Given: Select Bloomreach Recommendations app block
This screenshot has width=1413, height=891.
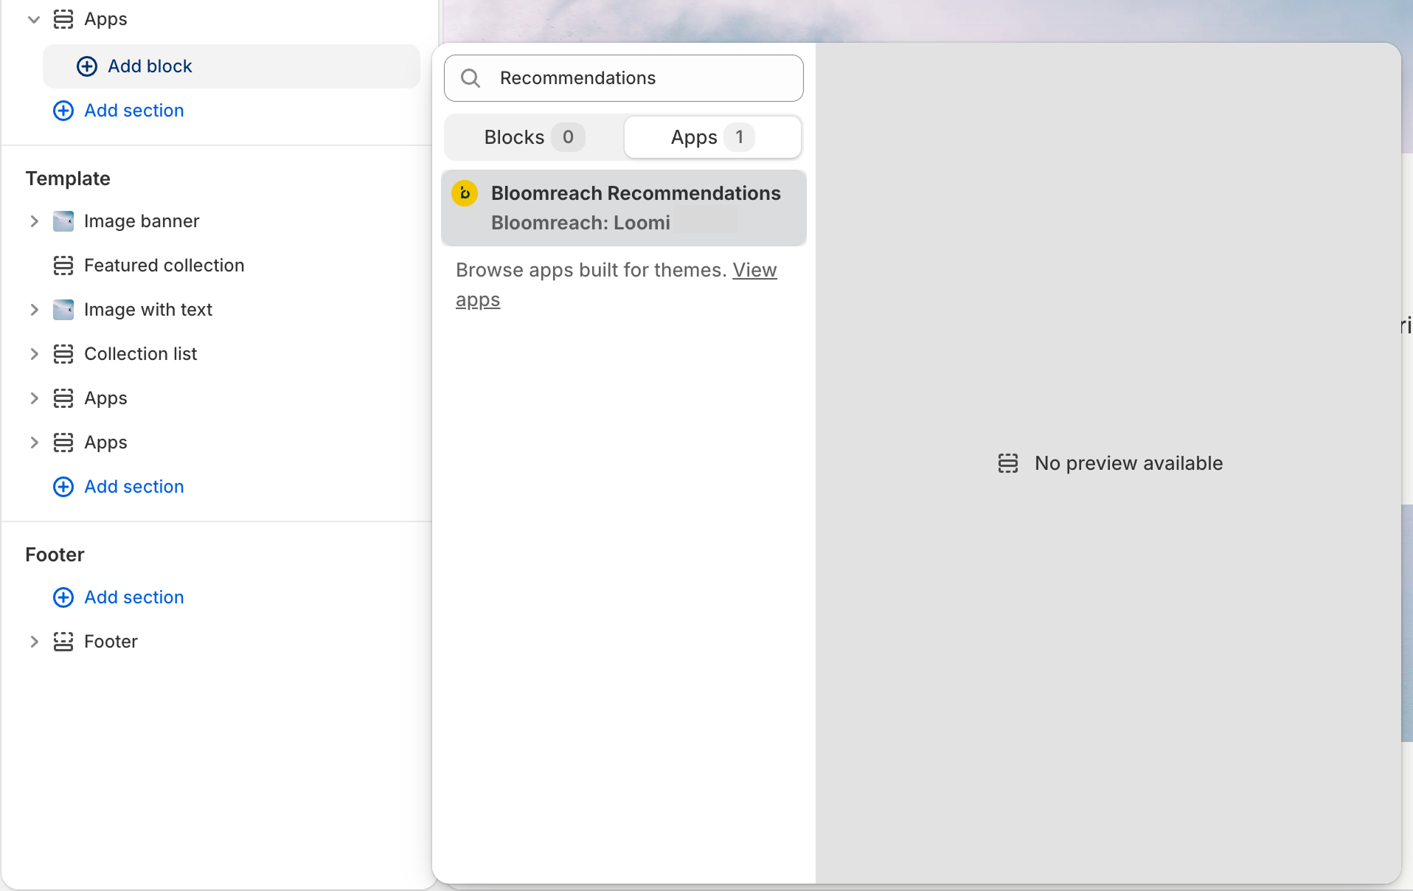Looking at the screenshot, I should (624, 208).
